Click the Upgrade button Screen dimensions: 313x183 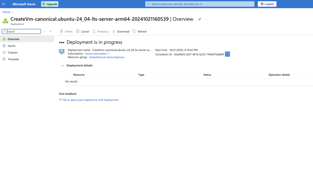[x=50, y=4]
